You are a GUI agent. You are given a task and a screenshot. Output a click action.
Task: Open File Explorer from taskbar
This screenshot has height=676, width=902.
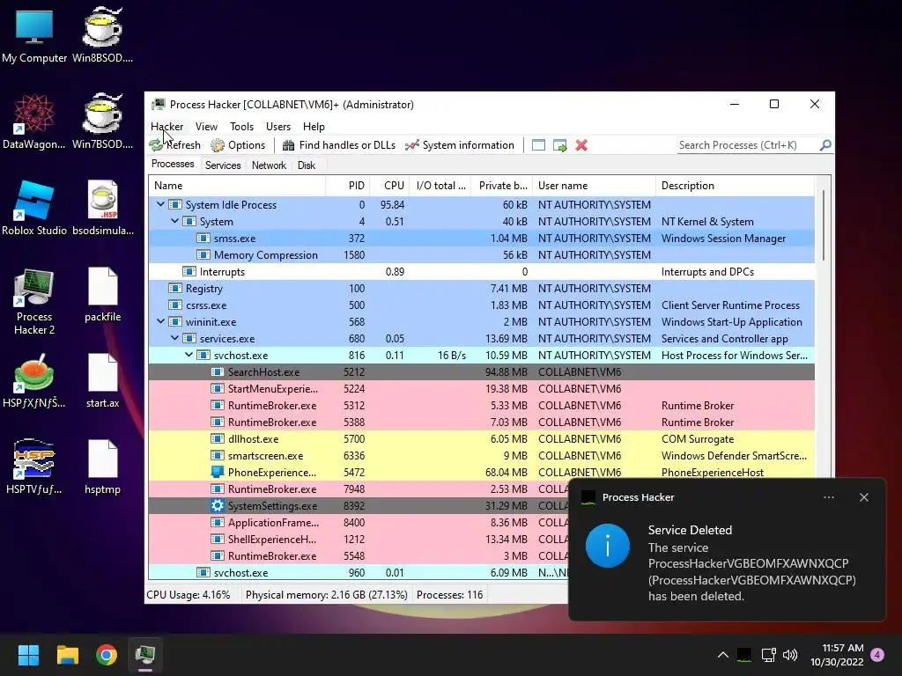[x=67, y=655]
